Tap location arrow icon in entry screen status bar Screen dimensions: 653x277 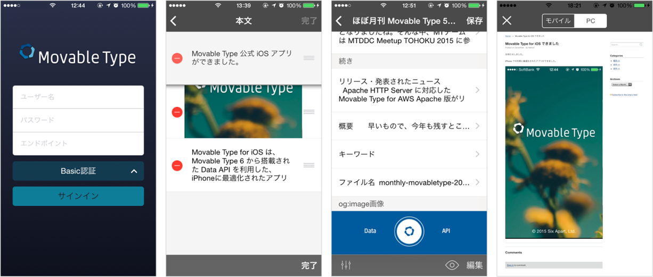(x=439, y=5)
